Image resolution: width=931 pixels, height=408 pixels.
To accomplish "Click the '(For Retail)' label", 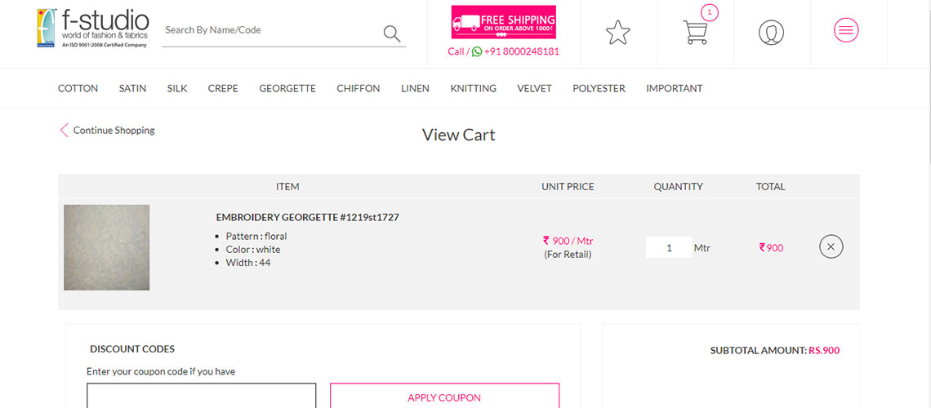I will [568, 255].
